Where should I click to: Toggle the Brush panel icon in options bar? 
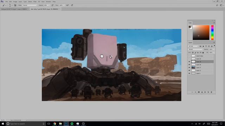(15, 5)
